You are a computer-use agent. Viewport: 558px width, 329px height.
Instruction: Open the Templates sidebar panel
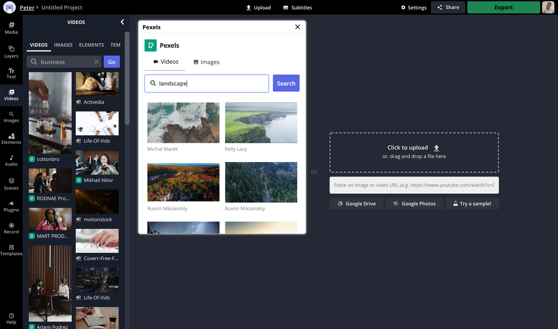[11, 250]
